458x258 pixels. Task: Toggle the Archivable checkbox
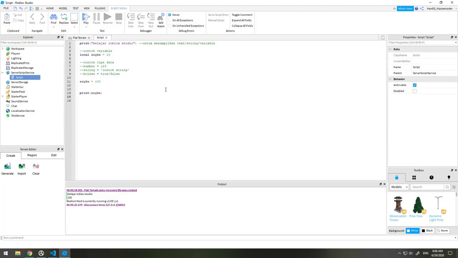[x=415, y=85]
